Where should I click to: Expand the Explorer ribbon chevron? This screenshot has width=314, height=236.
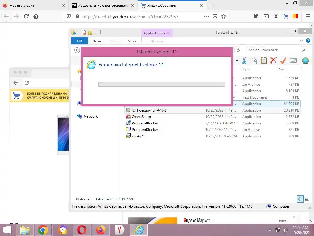(301, 41)
